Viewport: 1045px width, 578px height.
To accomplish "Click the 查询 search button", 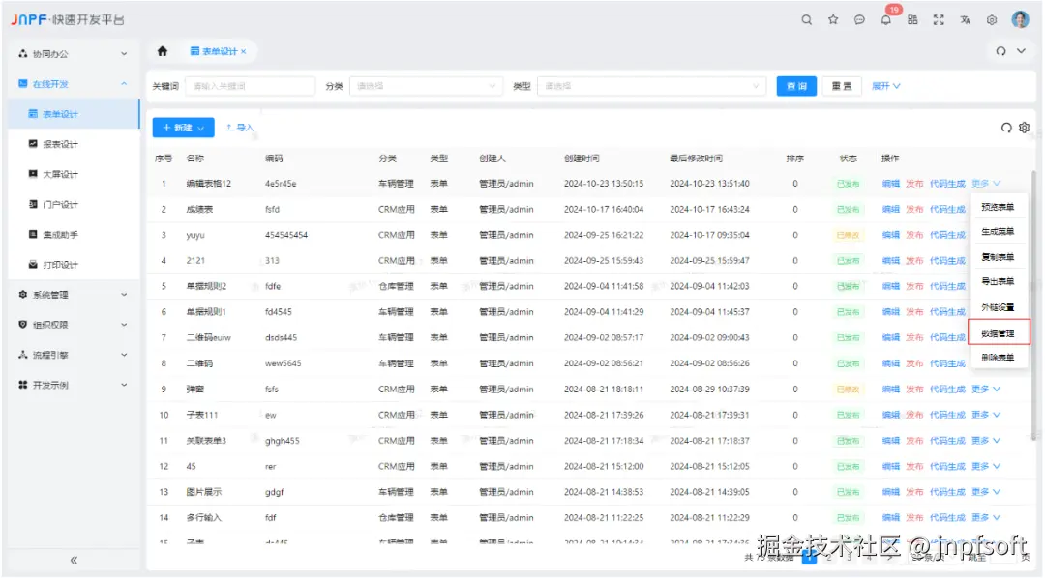I will (x=796, y=86).
